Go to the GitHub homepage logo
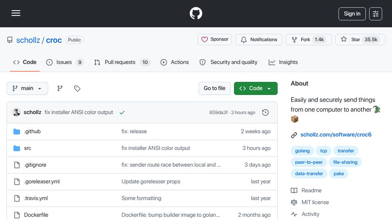392x220 pixels. [x=196, y=13]
